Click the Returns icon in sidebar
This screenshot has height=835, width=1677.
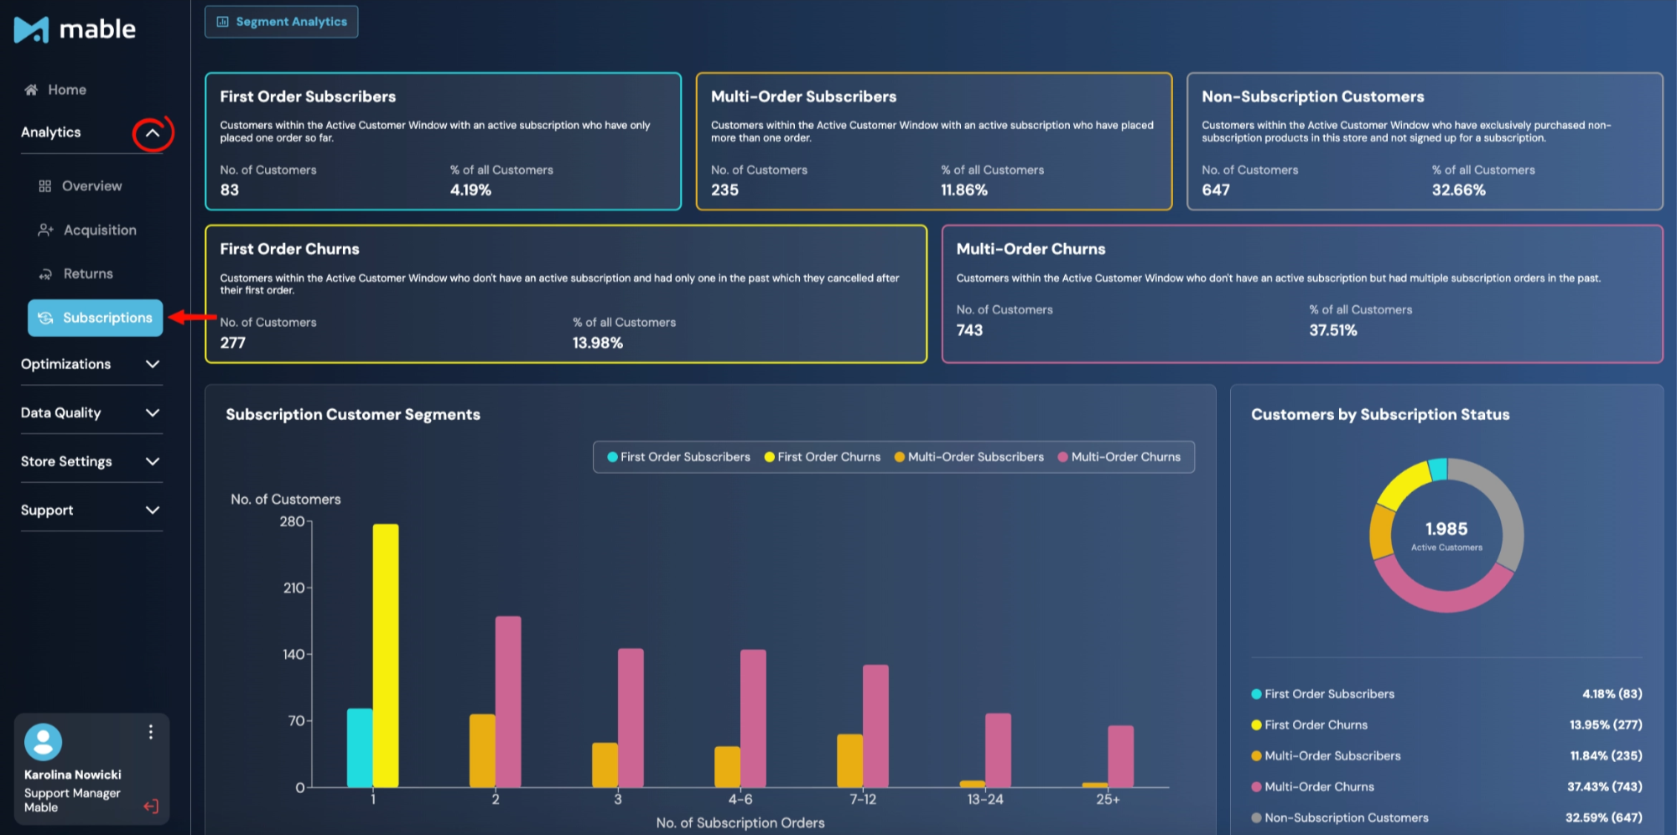pyautogui.click(x=45, y=274)
